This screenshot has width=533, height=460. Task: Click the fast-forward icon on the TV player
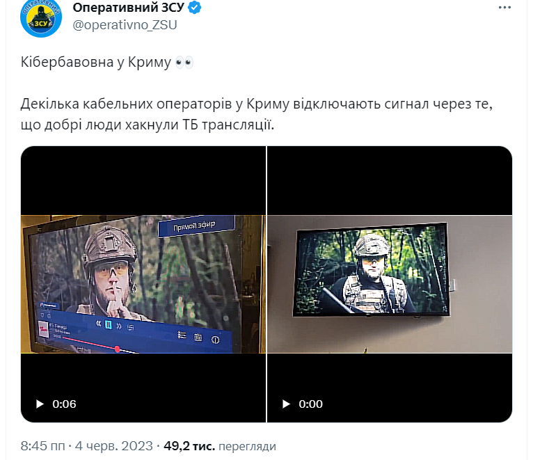(118, 326)
